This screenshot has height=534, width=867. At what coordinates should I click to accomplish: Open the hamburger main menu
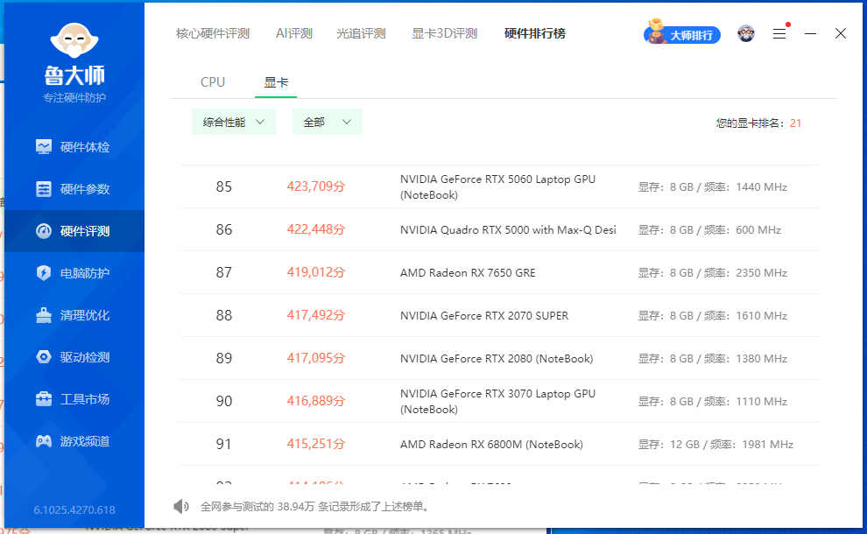pyautogui.click(x=779, y=34)
